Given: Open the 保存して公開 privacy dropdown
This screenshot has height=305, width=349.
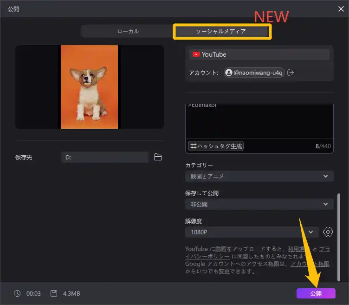Looking at the screenshot, I should pos(259,204).
